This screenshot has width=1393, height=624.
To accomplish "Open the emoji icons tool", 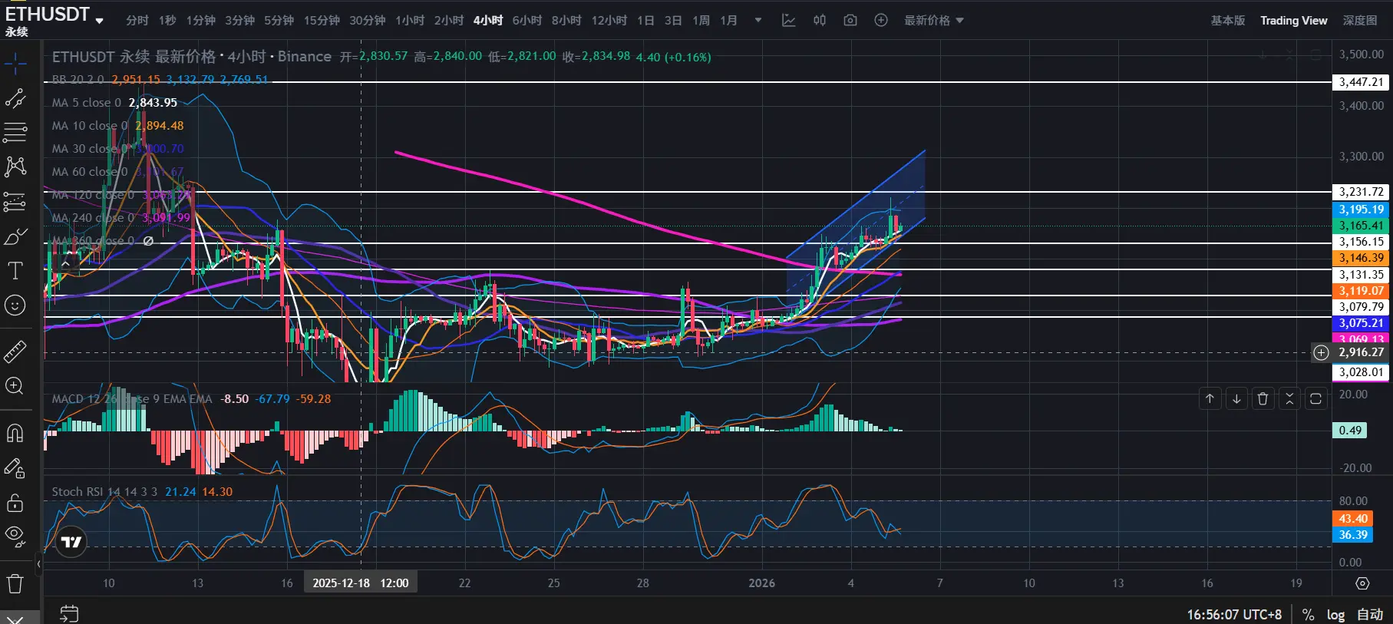I will coord(15,305).
